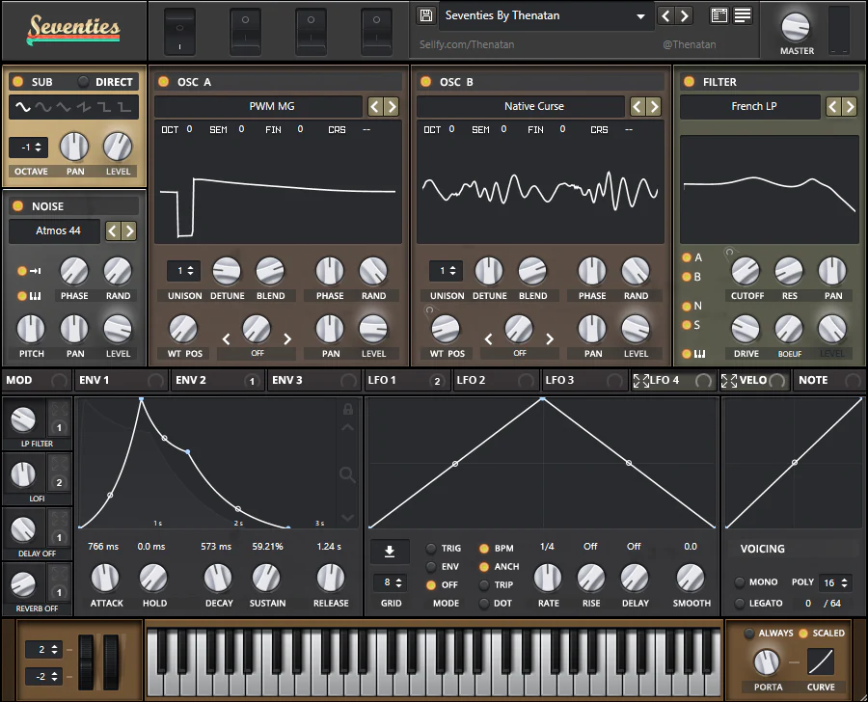Go to next preset with right arrow

tap(685, 15)
